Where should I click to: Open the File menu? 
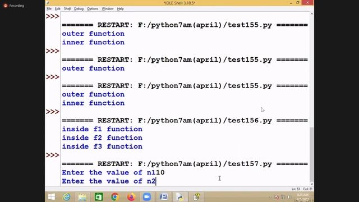click(49, 9)
